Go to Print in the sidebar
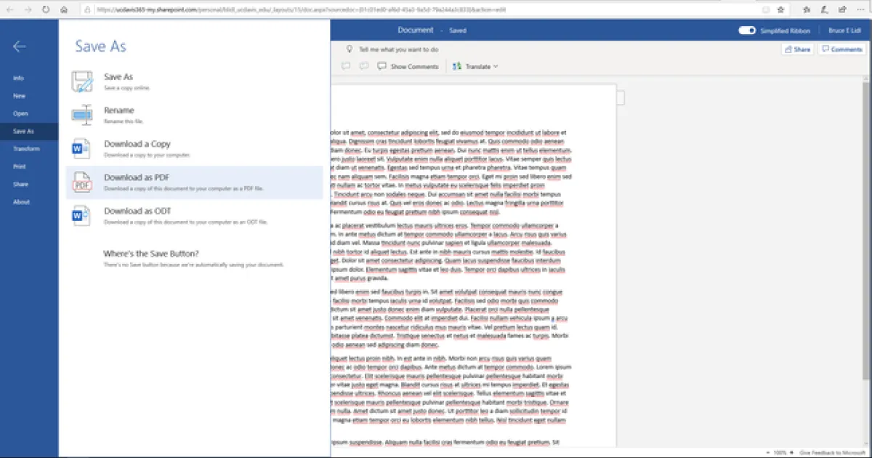This screenshot has height=458, width=872. (20, 166)
